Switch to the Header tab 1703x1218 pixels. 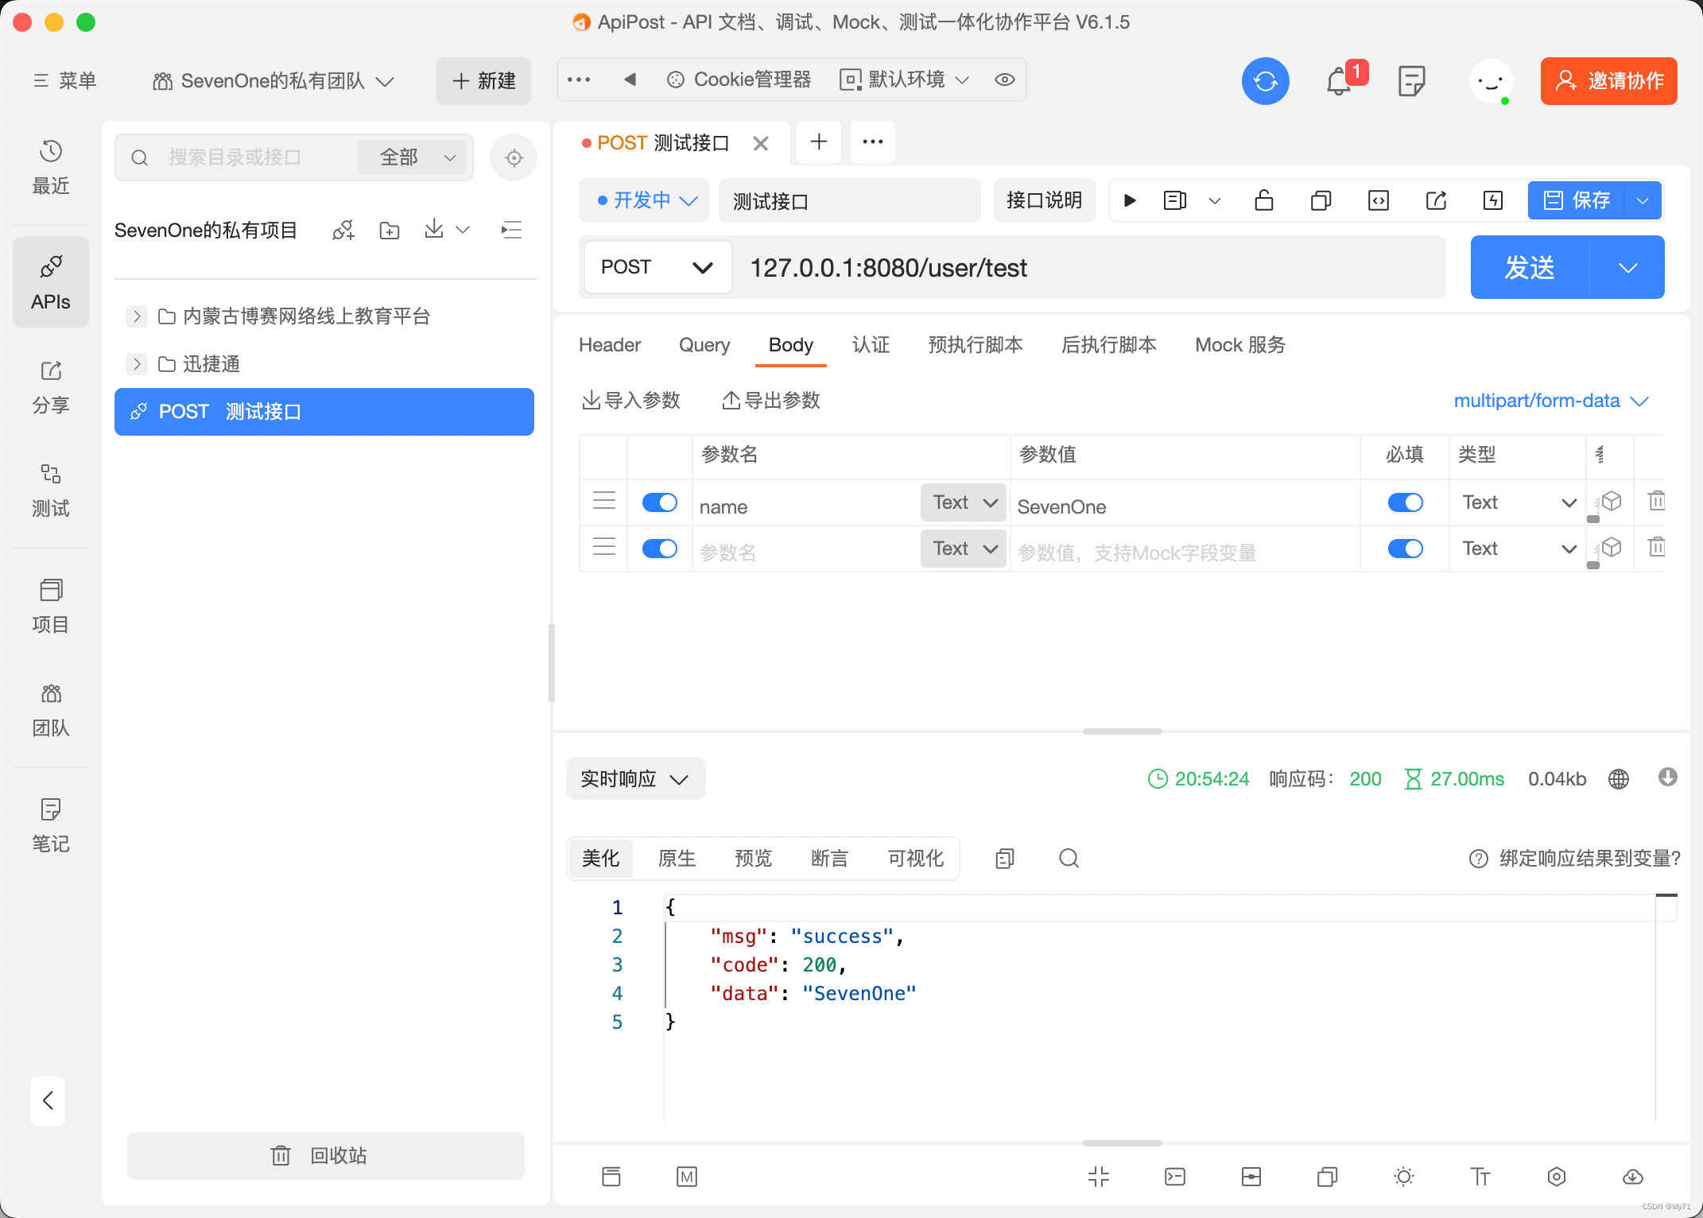(609, 345)
